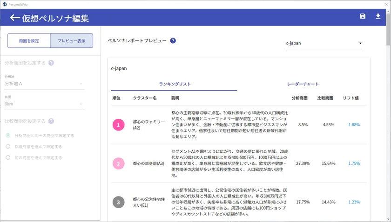Switch to the レーダーチャート tab
Screen dimensions: 391x222
(x=303, y=84)
